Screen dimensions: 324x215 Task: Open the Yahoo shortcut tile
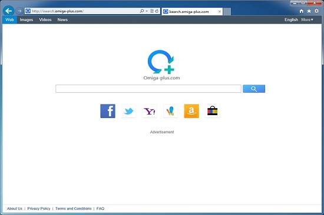point(150,111)
